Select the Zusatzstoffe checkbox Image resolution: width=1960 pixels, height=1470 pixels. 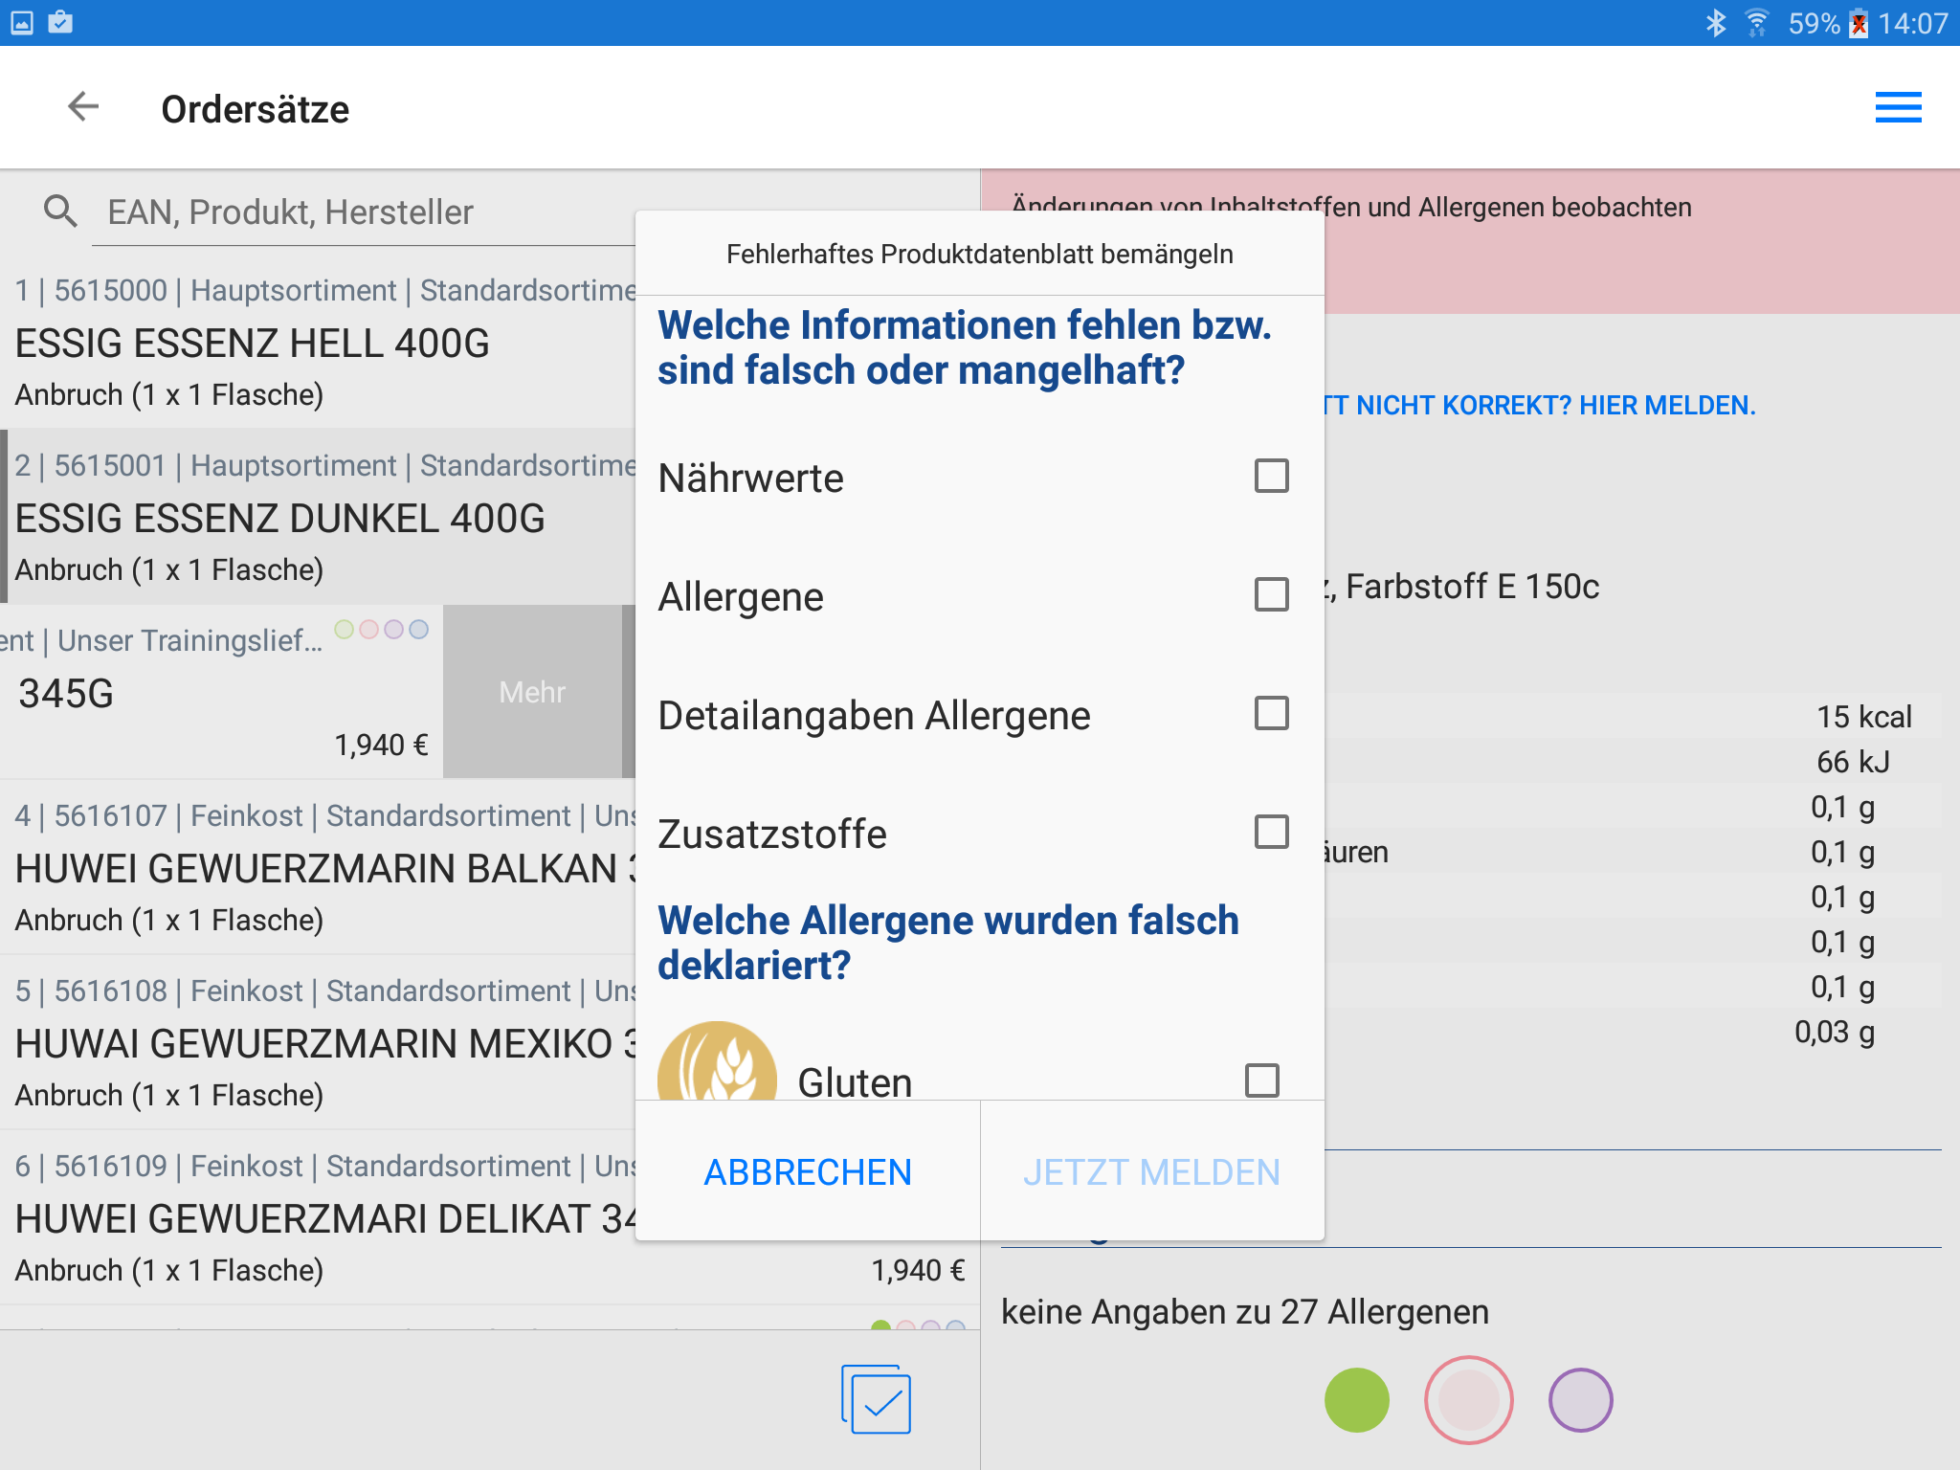pyautogui.click(x=1271, y=832)
